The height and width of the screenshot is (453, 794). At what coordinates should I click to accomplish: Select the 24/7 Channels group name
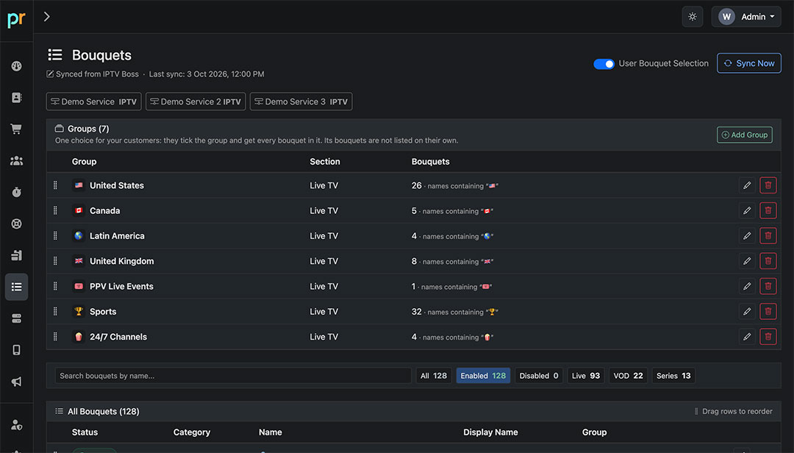[x=118, y=337]
